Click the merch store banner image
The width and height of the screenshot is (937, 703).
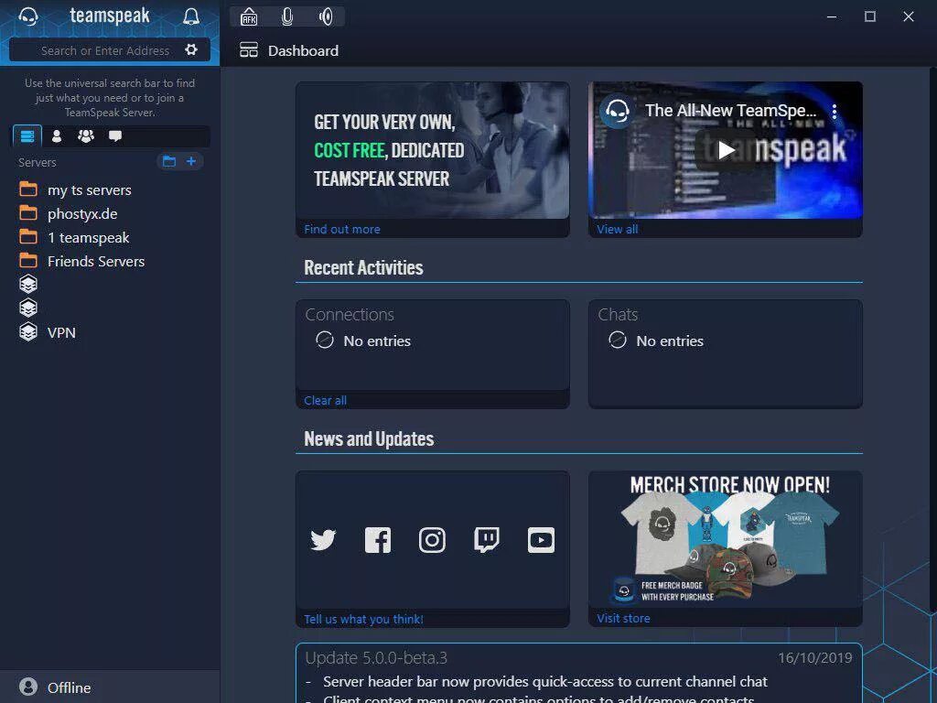coord(726,540)
